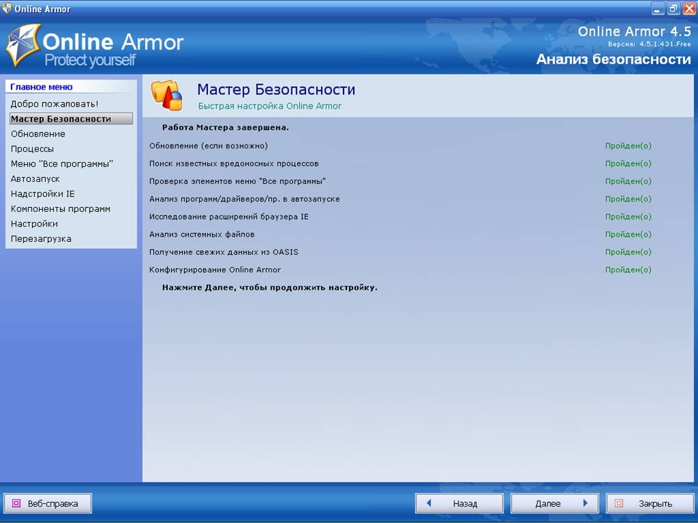Image resolution: width=698 pixels, height=523 pixels.
Task: Click the Анализ безопасности header text
Action: [613, 59]
